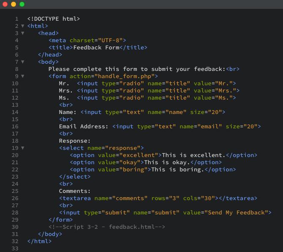This screenshot has height=252, width=283.
Task: Click the 'This is boring.' option text
Action: point(178,170)
